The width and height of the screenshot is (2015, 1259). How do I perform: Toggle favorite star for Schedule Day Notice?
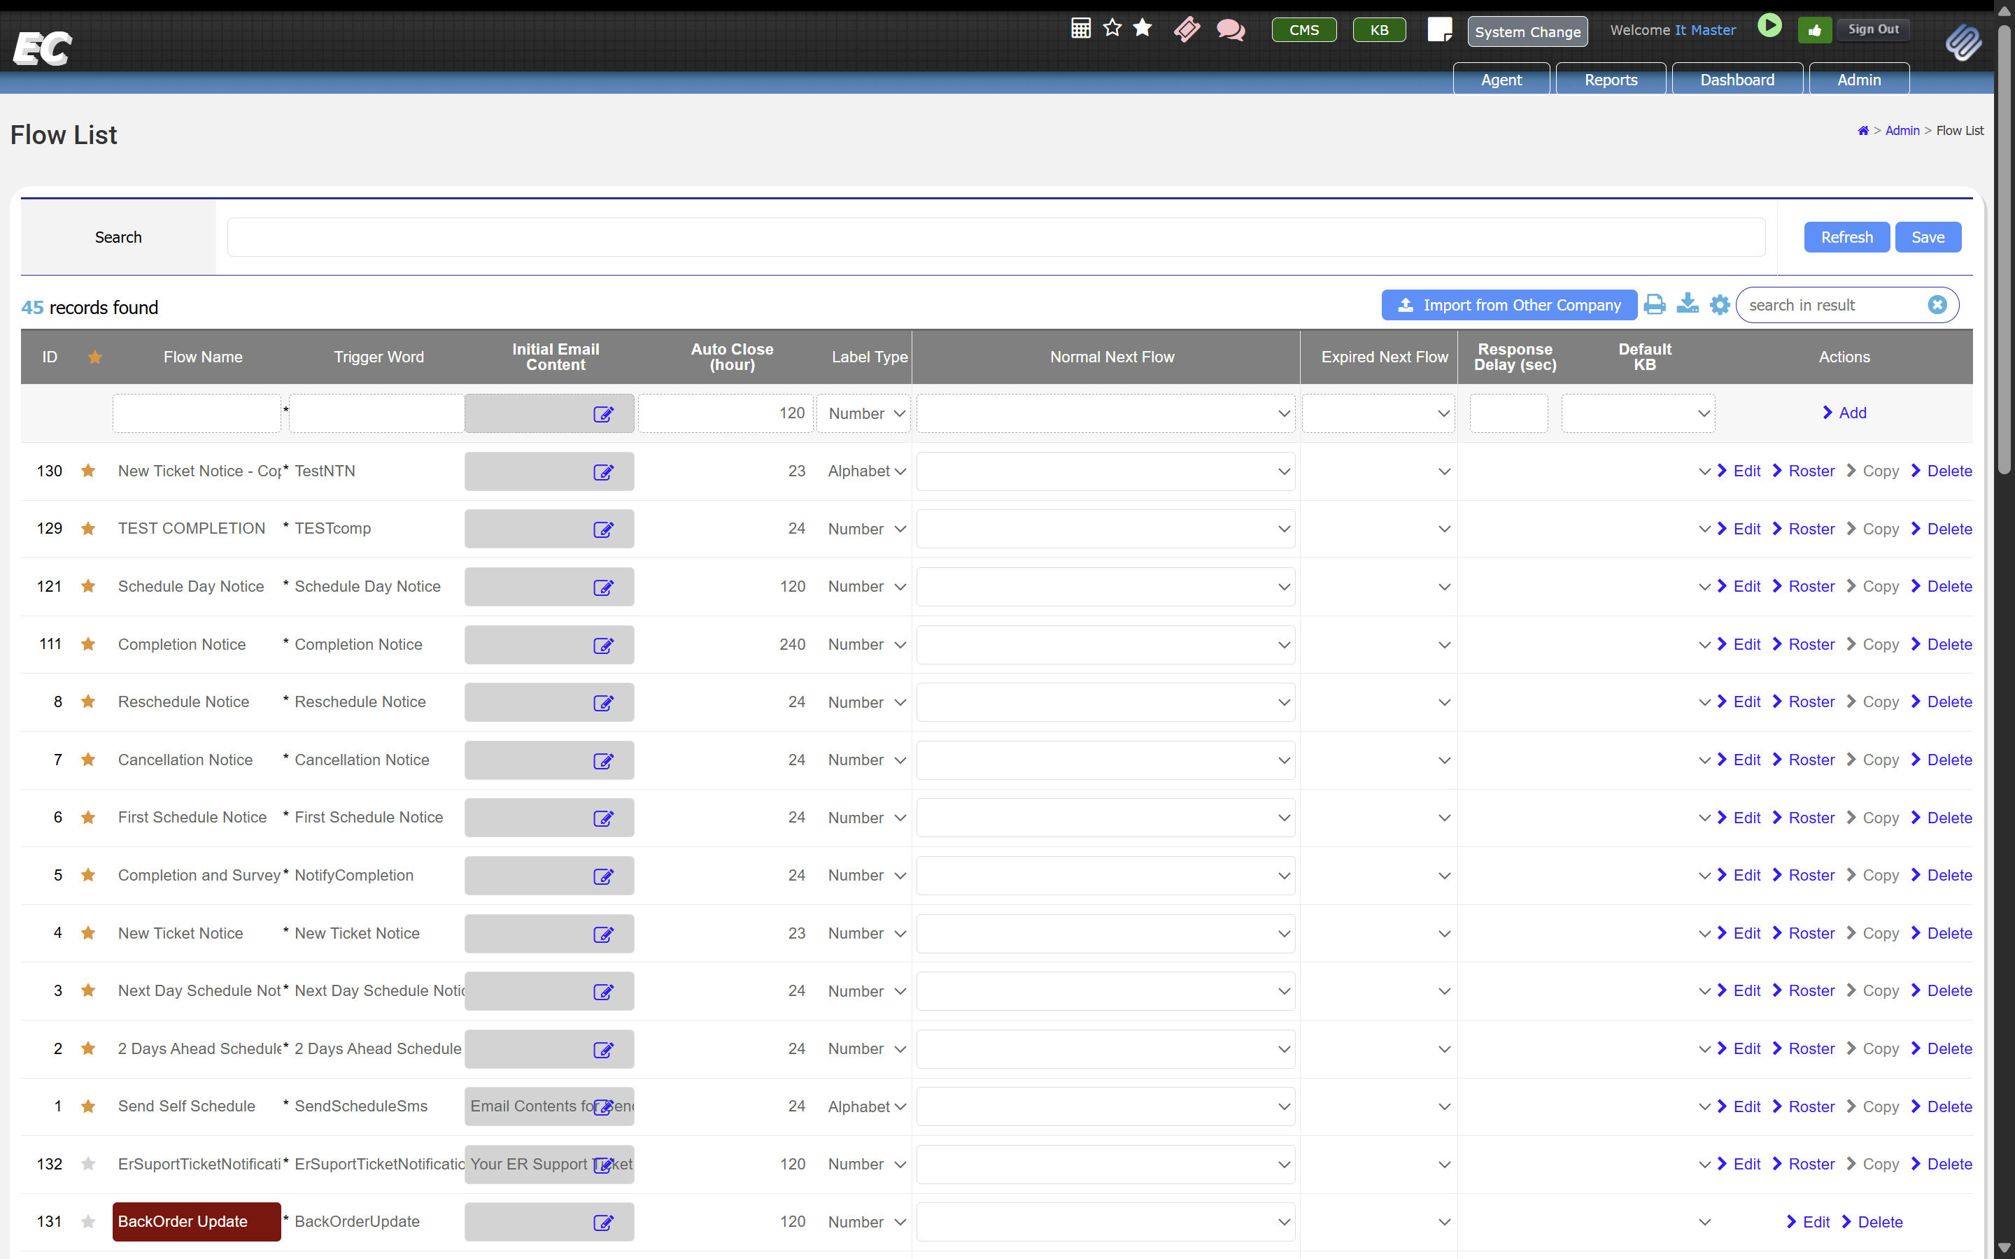click(x=88, y=586)
